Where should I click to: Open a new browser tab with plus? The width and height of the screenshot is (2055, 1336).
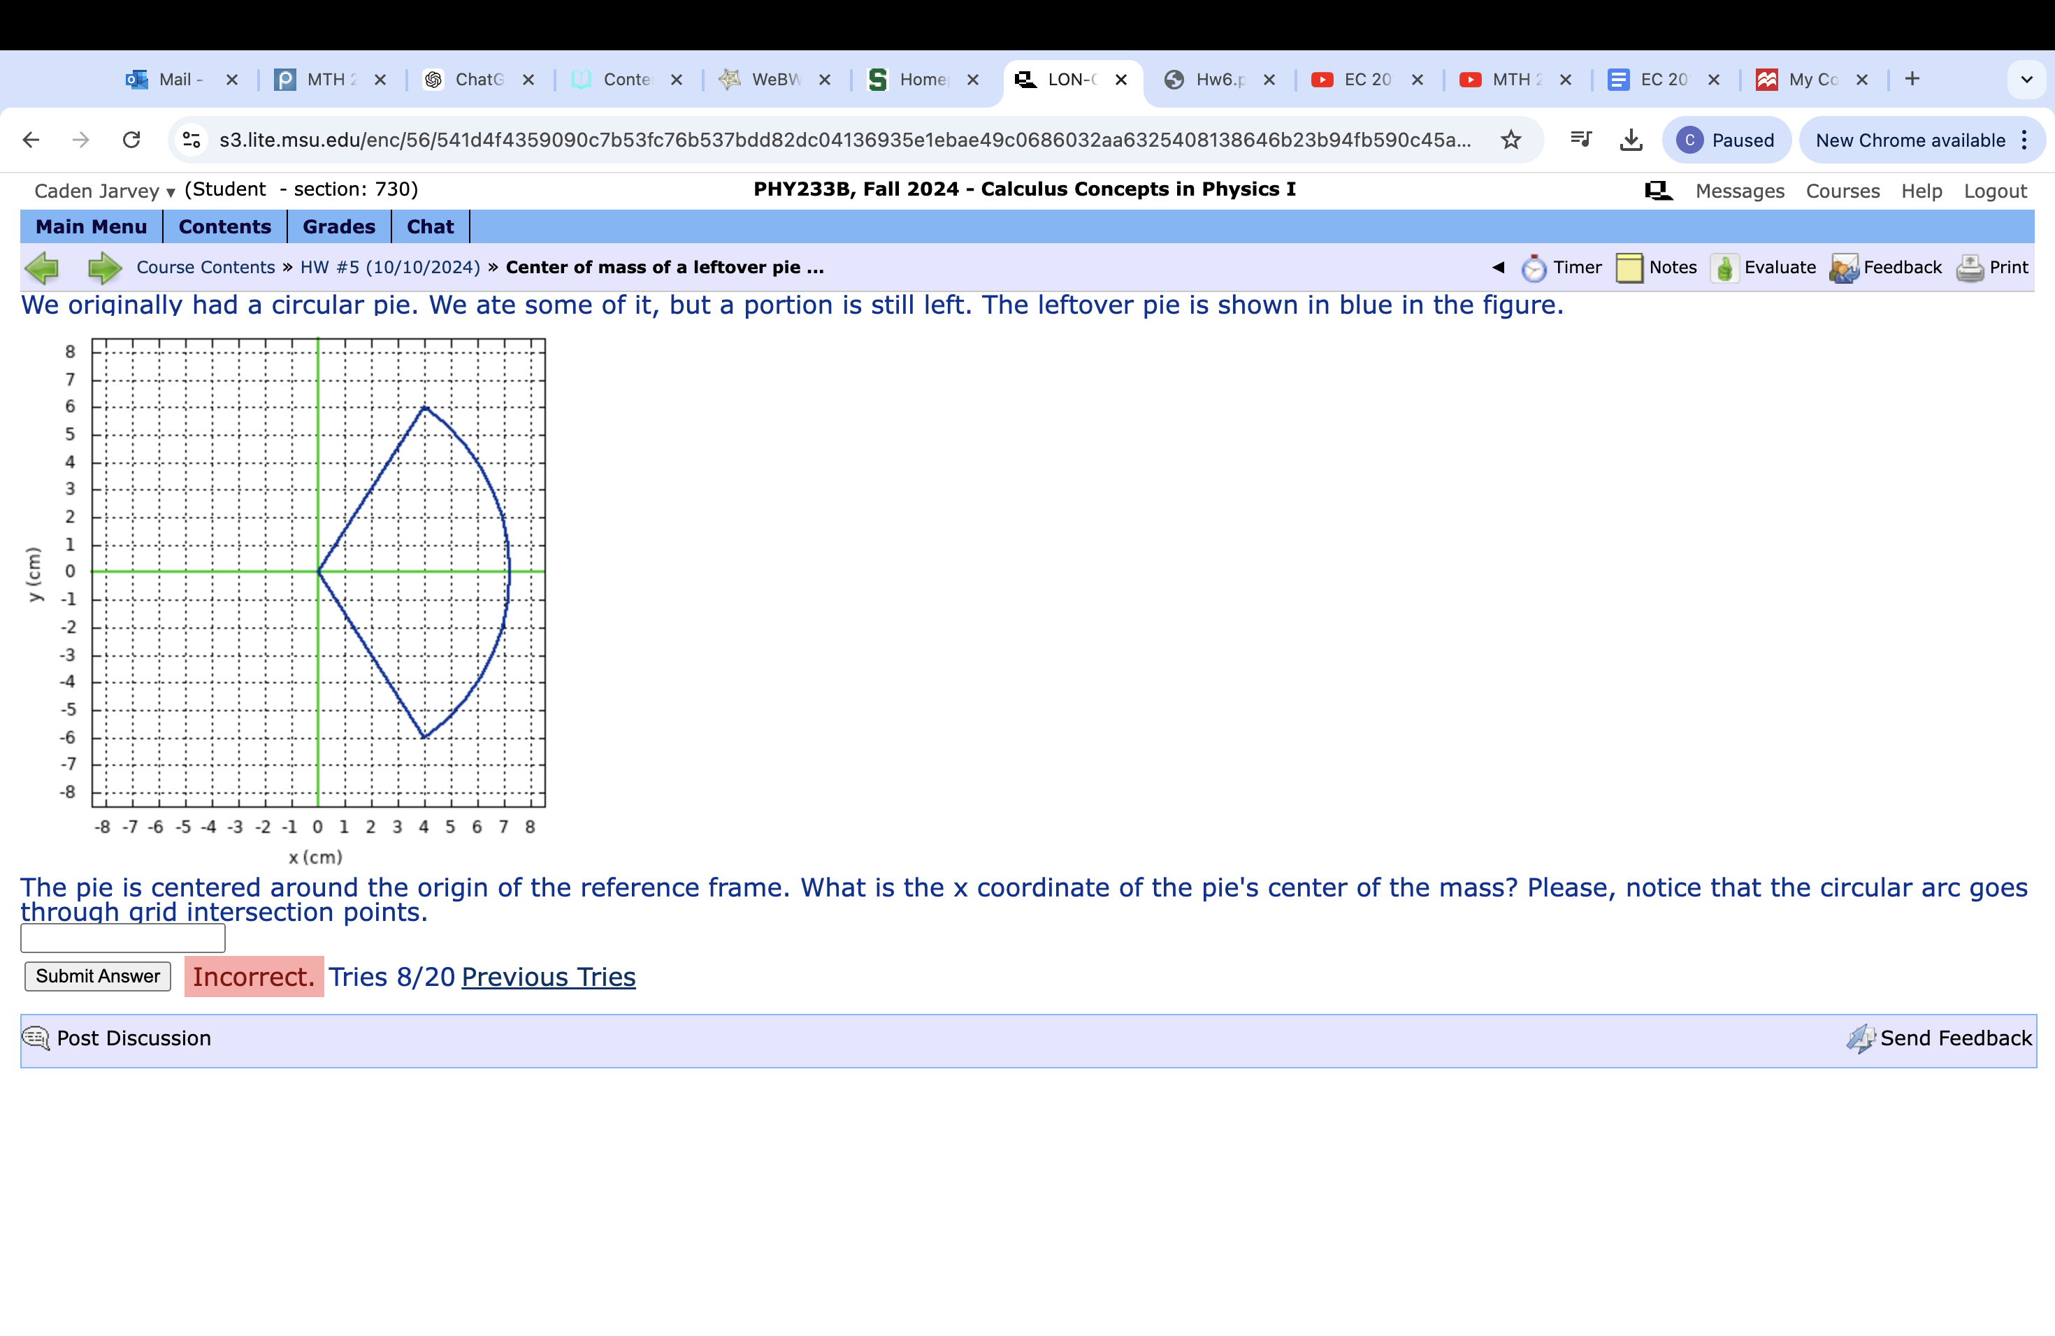point(1912,80)
